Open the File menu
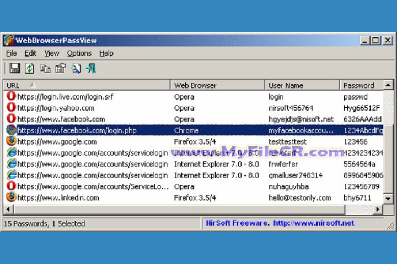 12,53
